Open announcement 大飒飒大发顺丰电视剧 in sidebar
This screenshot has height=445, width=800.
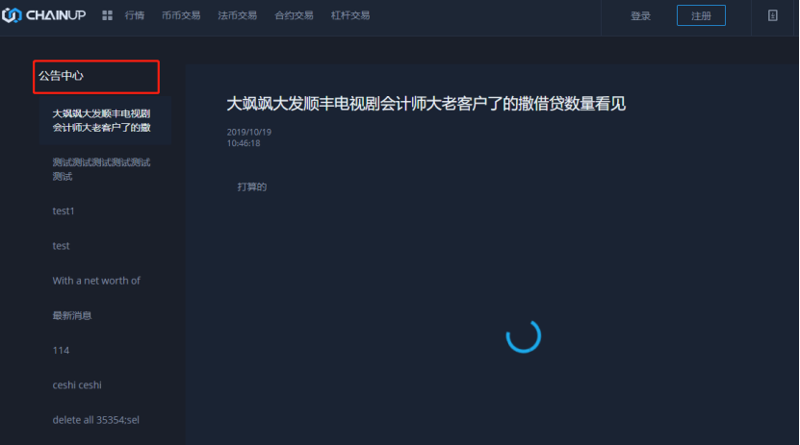[x=105, y=121]
